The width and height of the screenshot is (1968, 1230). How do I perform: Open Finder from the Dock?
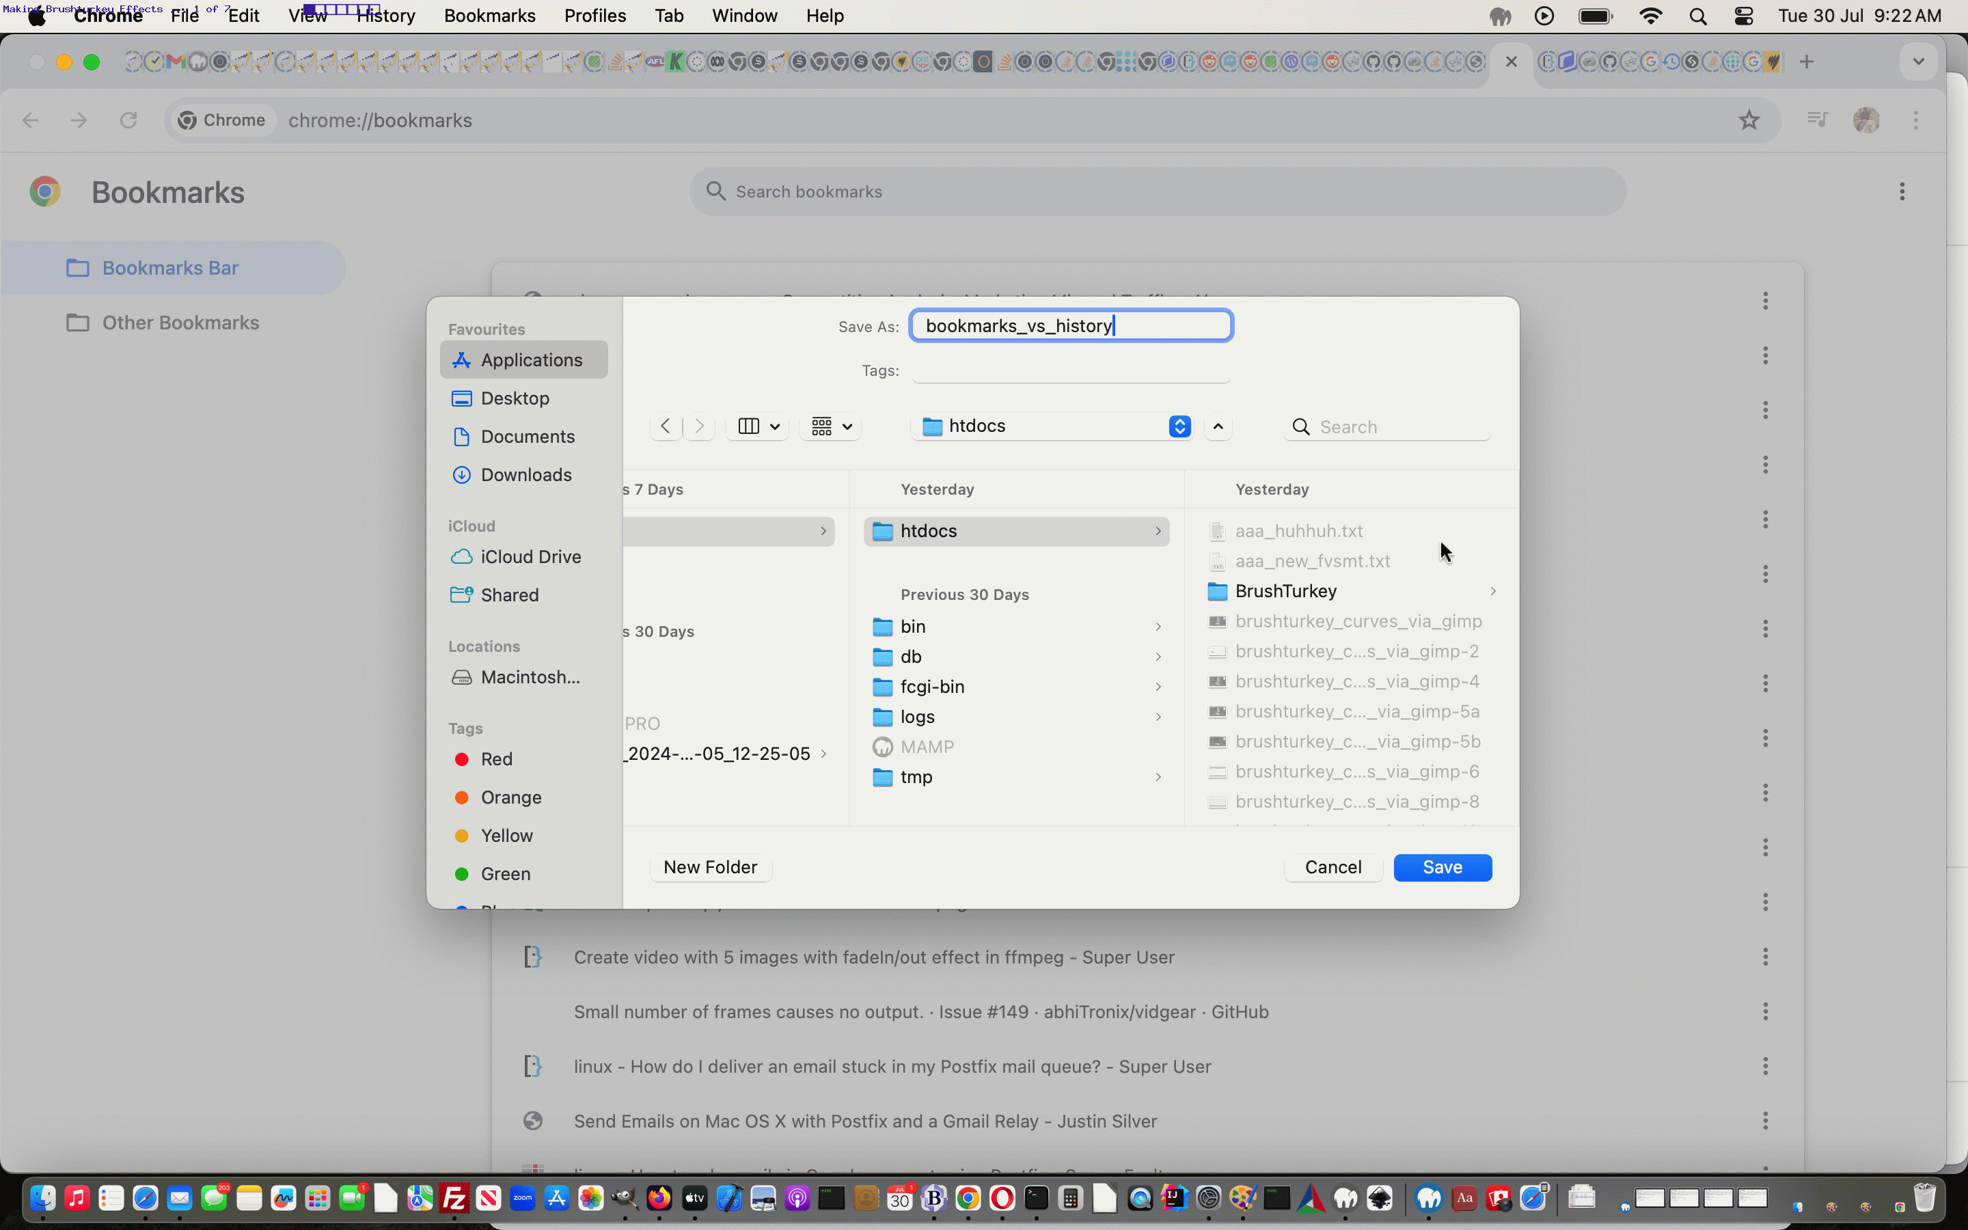[42, 1199]
